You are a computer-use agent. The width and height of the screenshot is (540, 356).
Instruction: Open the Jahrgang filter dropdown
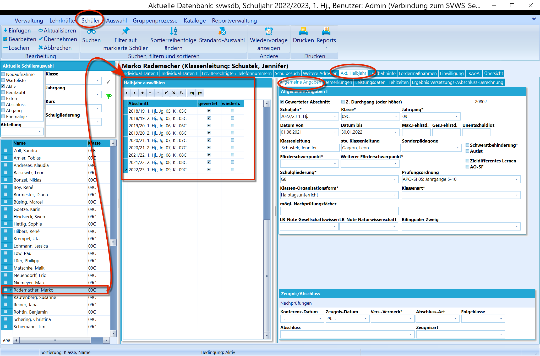tap(97, 95)
